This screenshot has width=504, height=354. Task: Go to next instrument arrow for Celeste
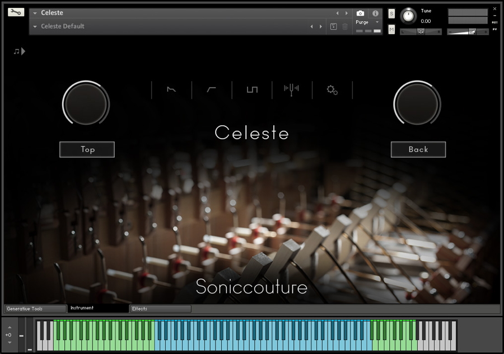(347, 13)
